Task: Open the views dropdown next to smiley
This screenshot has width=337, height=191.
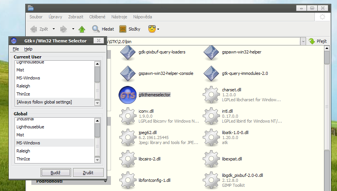Action: (158, 29)
